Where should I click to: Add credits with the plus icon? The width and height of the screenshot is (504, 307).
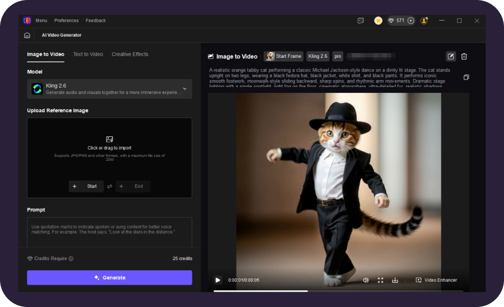(411, 21)
